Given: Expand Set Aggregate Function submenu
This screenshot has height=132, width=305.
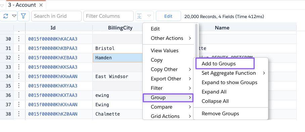Looking at the screenshot, I should pyautogui.click(x=231, y=73).
